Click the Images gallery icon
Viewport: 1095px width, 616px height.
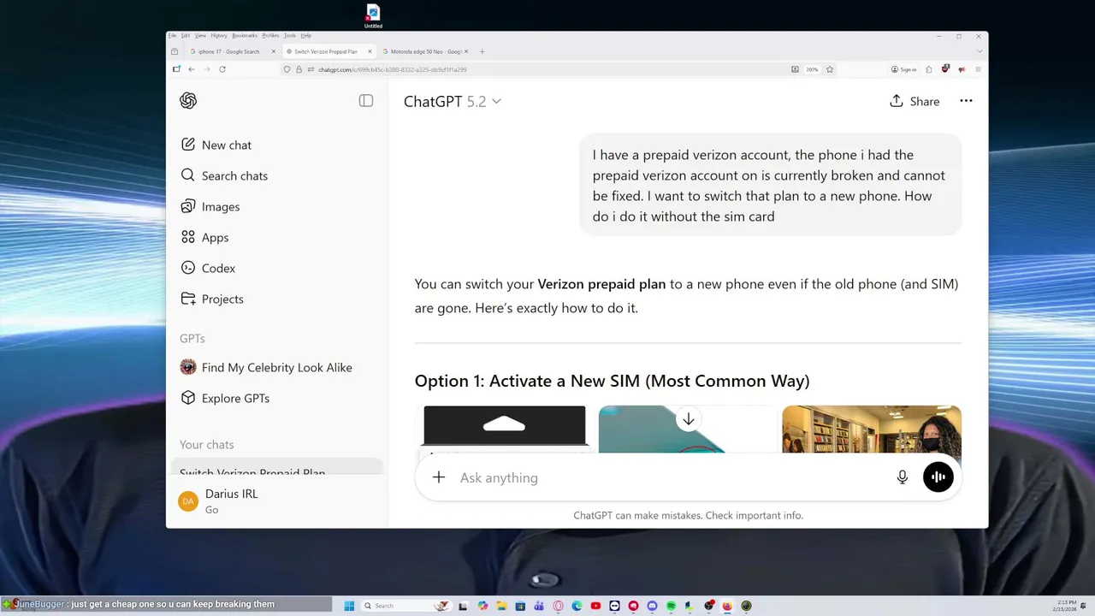(188, 206)
